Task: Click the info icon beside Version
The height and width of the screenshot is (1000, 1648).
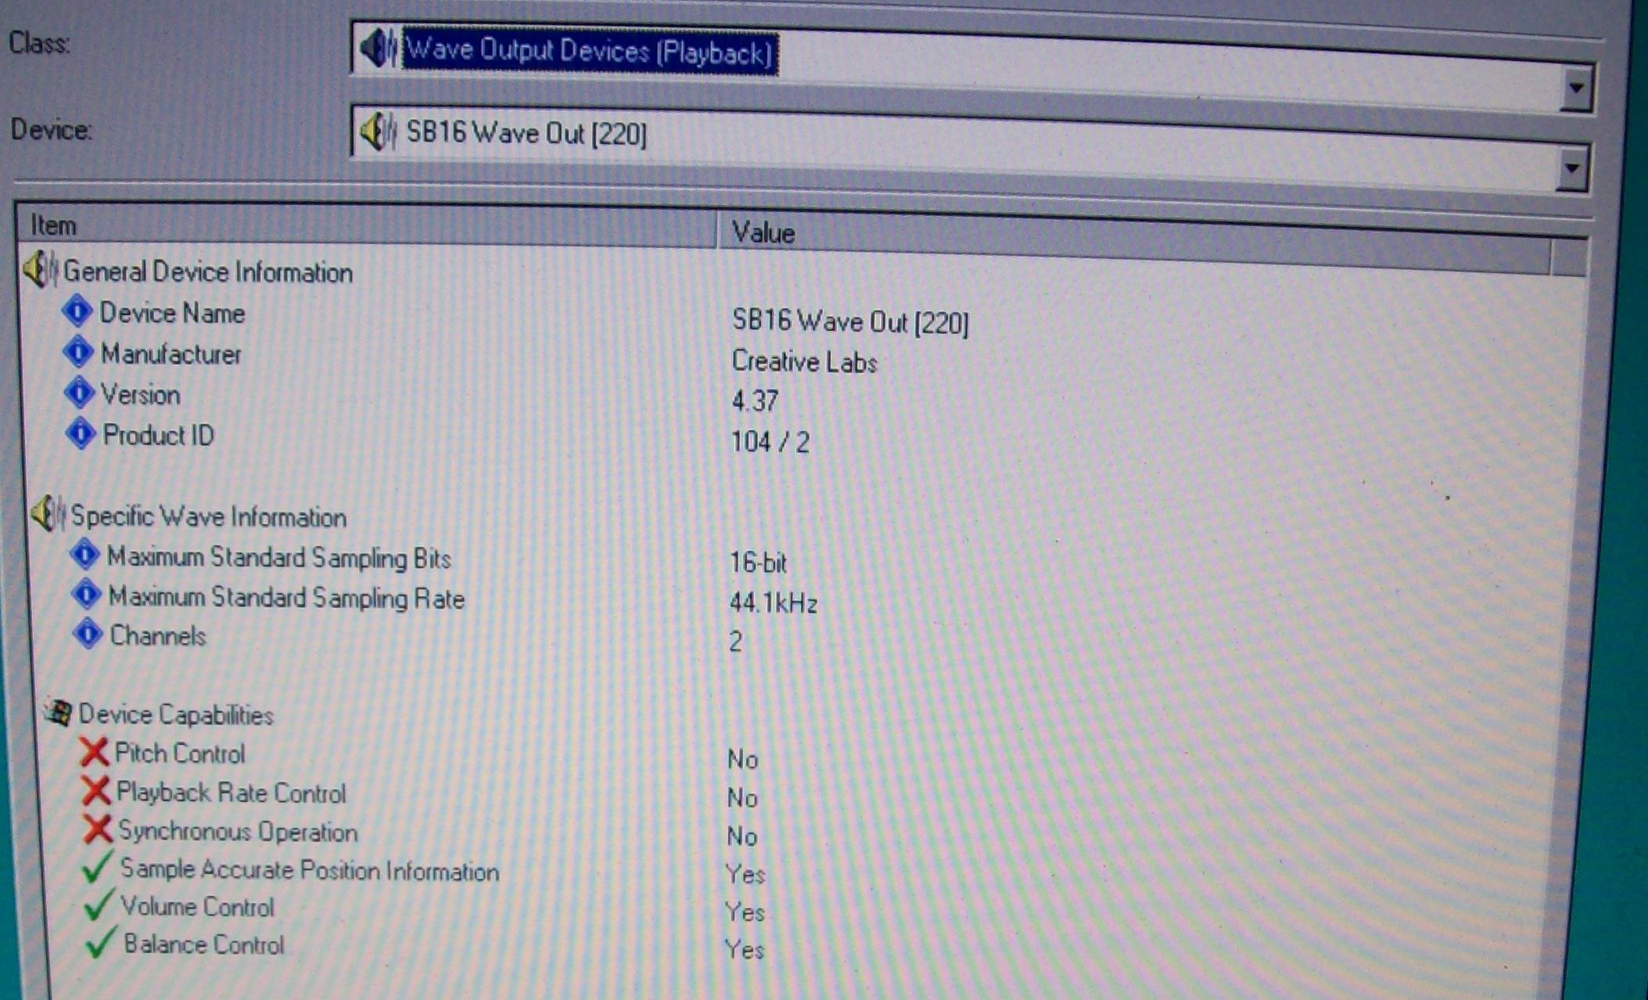Action: tap(79, 392)
